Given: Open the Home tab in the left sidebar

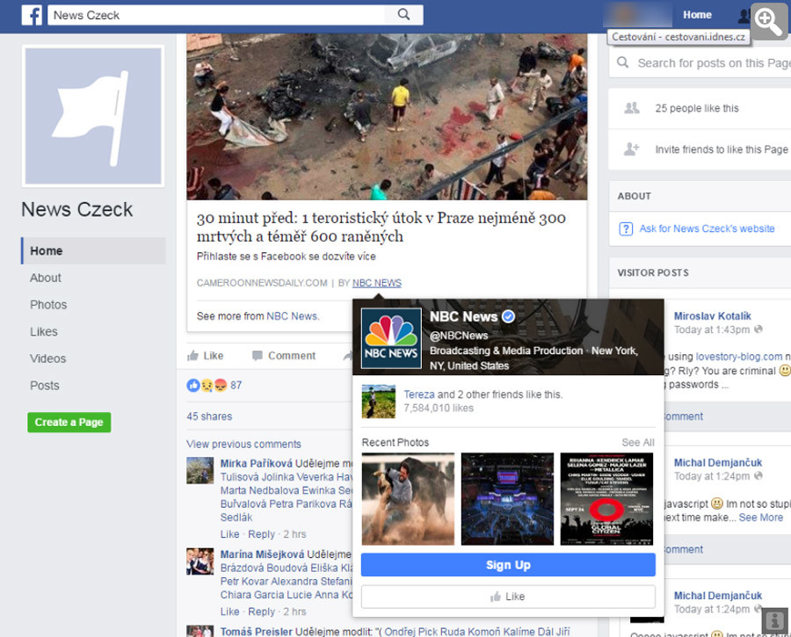Looking at the screenshot, I should (93, 250).
